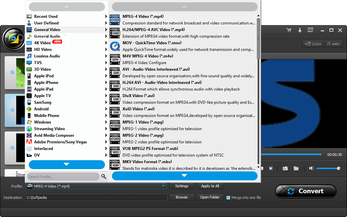Expand the Android submenu arrow

coord(106,109)
